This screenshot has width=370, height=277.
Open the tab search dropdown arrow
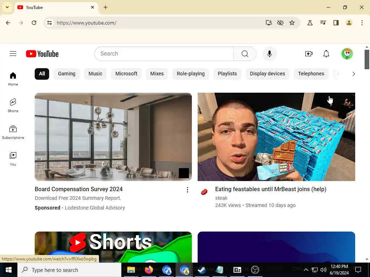(x=7, y=7)
